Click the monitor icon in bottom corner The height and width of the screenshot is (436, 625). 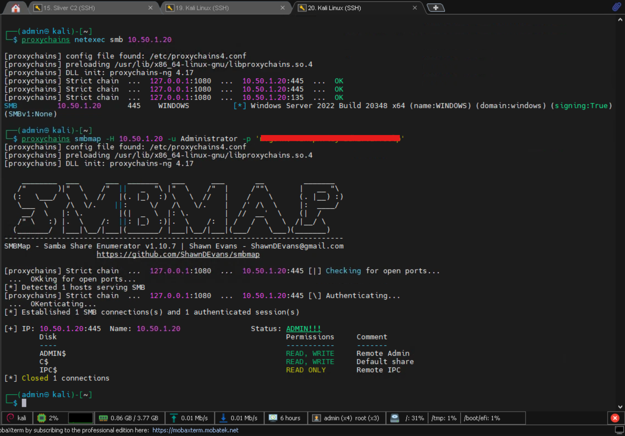click(619, 430)
